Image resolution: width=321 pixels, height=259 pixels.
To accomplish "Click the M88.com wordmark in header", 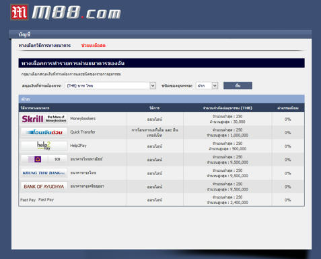I will [76, 13].
